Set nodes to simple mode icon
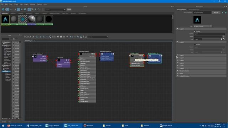Image resolution: width=228 pixels, height=128 pixels. tap(55, 37)
